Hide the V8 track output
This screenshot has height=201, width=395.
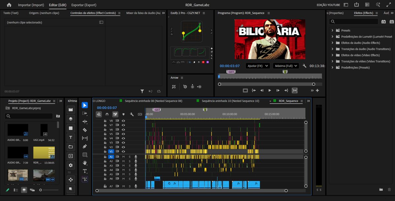(124, 121)
